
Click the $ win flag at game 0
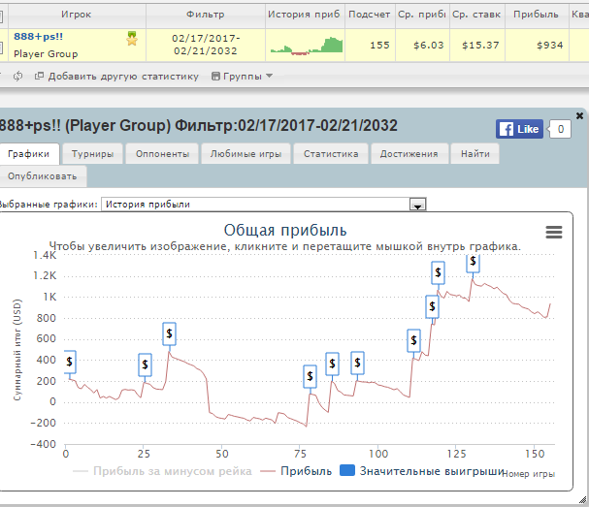(x=70, y=362)
